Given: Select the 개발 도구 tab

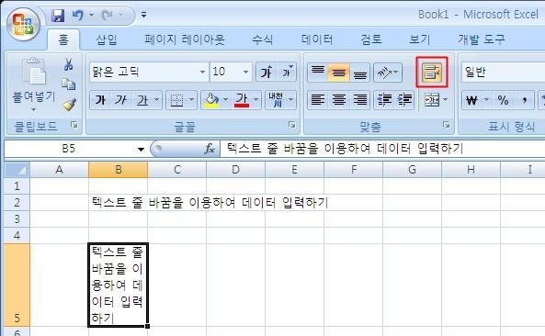Looking at the screenshot, I should [x=481, y=39].
